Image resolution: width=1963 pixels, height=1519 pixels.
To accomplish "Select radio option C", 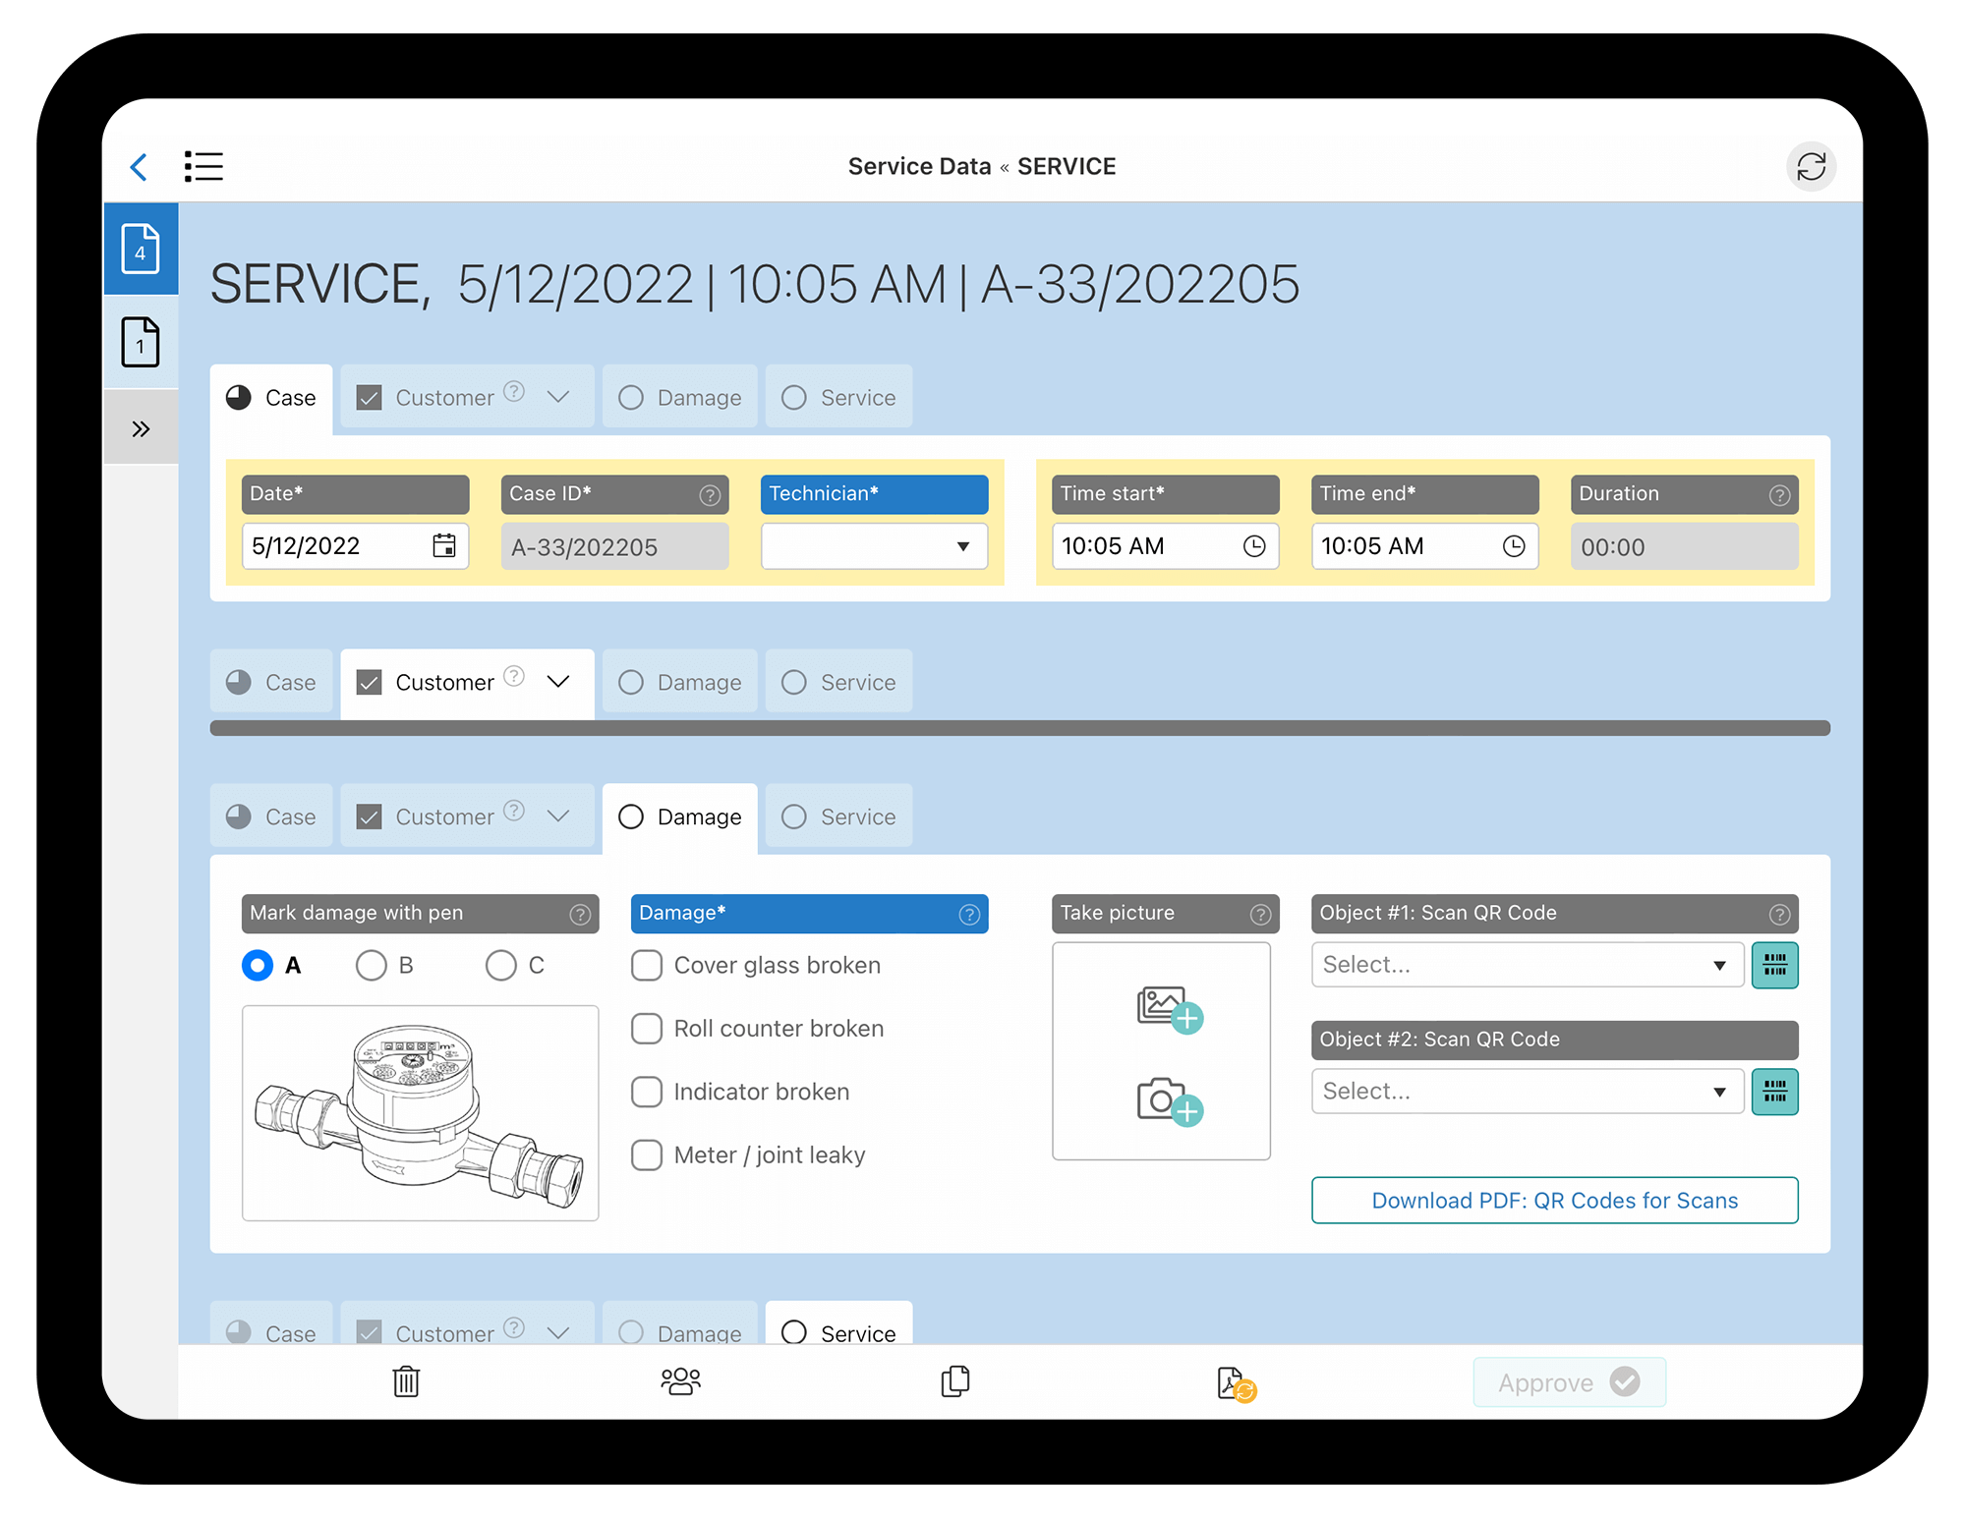I will point(500,966).
